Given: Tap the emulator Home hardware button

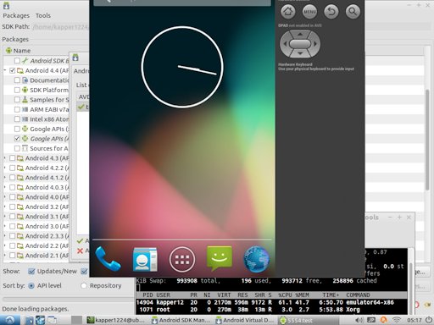Looking at the screenshot, I should tap(288, 12).
